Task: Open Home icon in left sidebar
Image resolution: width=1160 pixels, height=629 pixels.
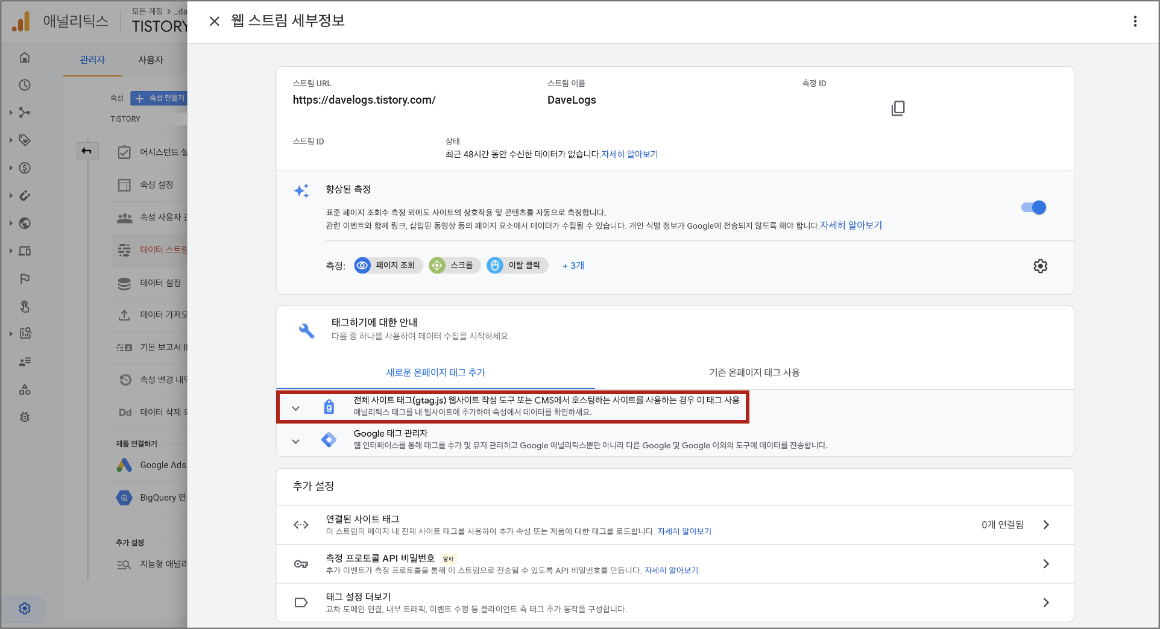Action: point(25,57)
